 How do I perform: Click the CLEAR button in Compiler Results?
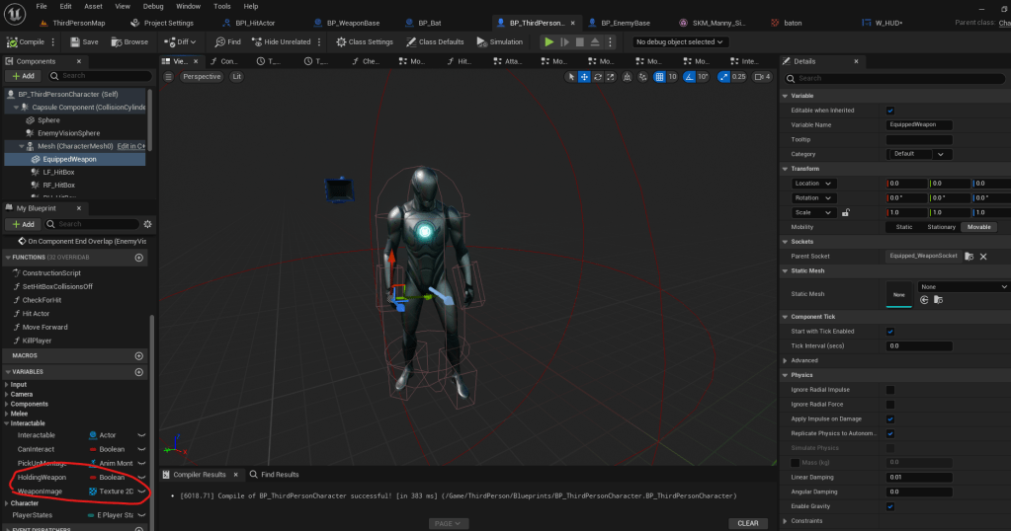(x=748, y=523)
